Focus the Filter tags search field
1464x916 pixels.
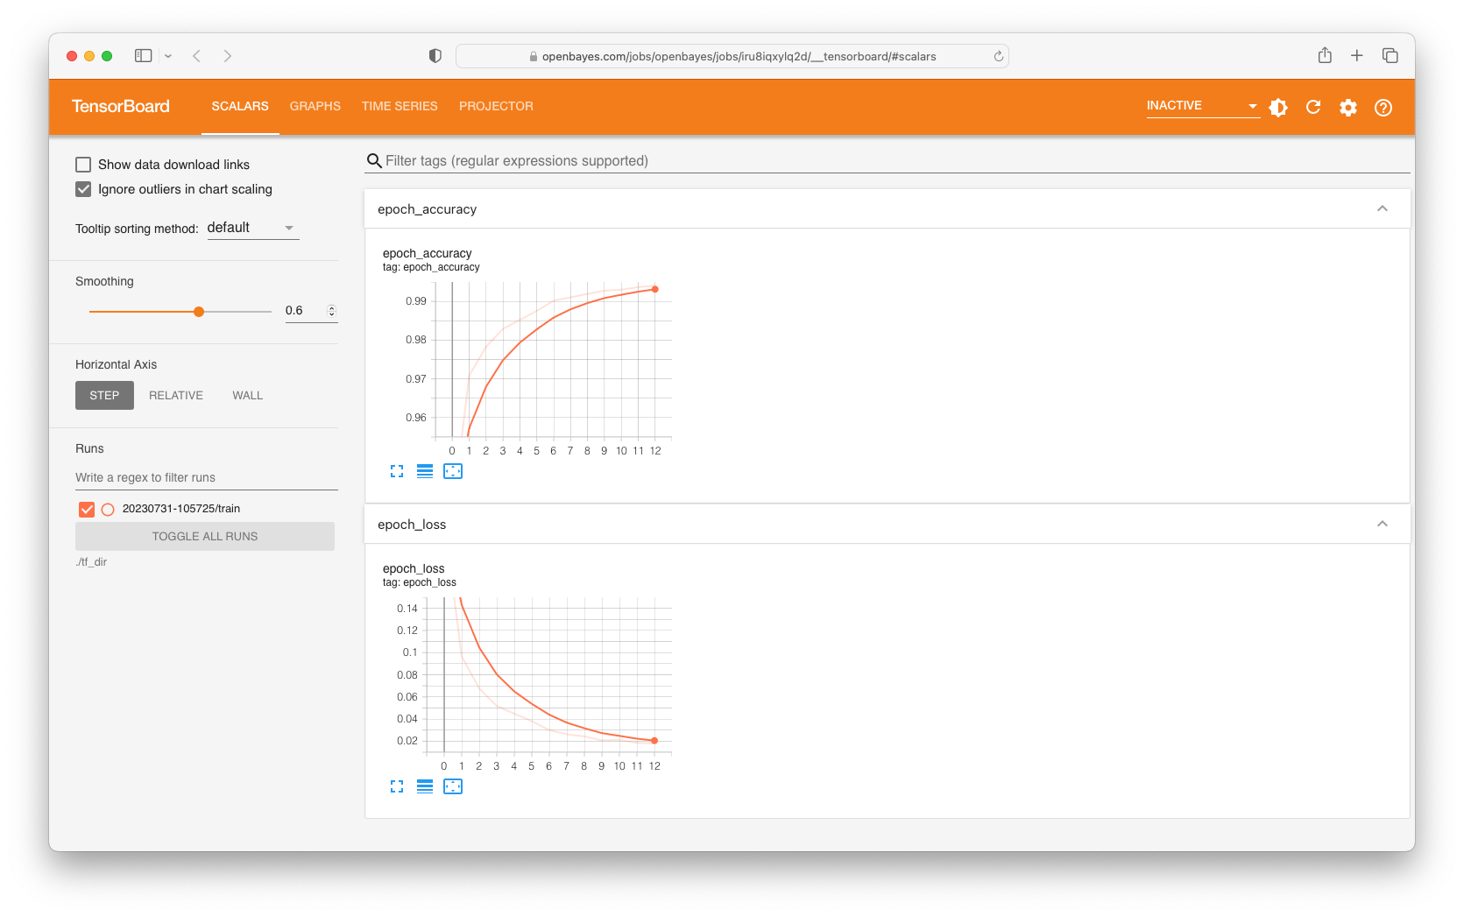click(x=885, y=161)
